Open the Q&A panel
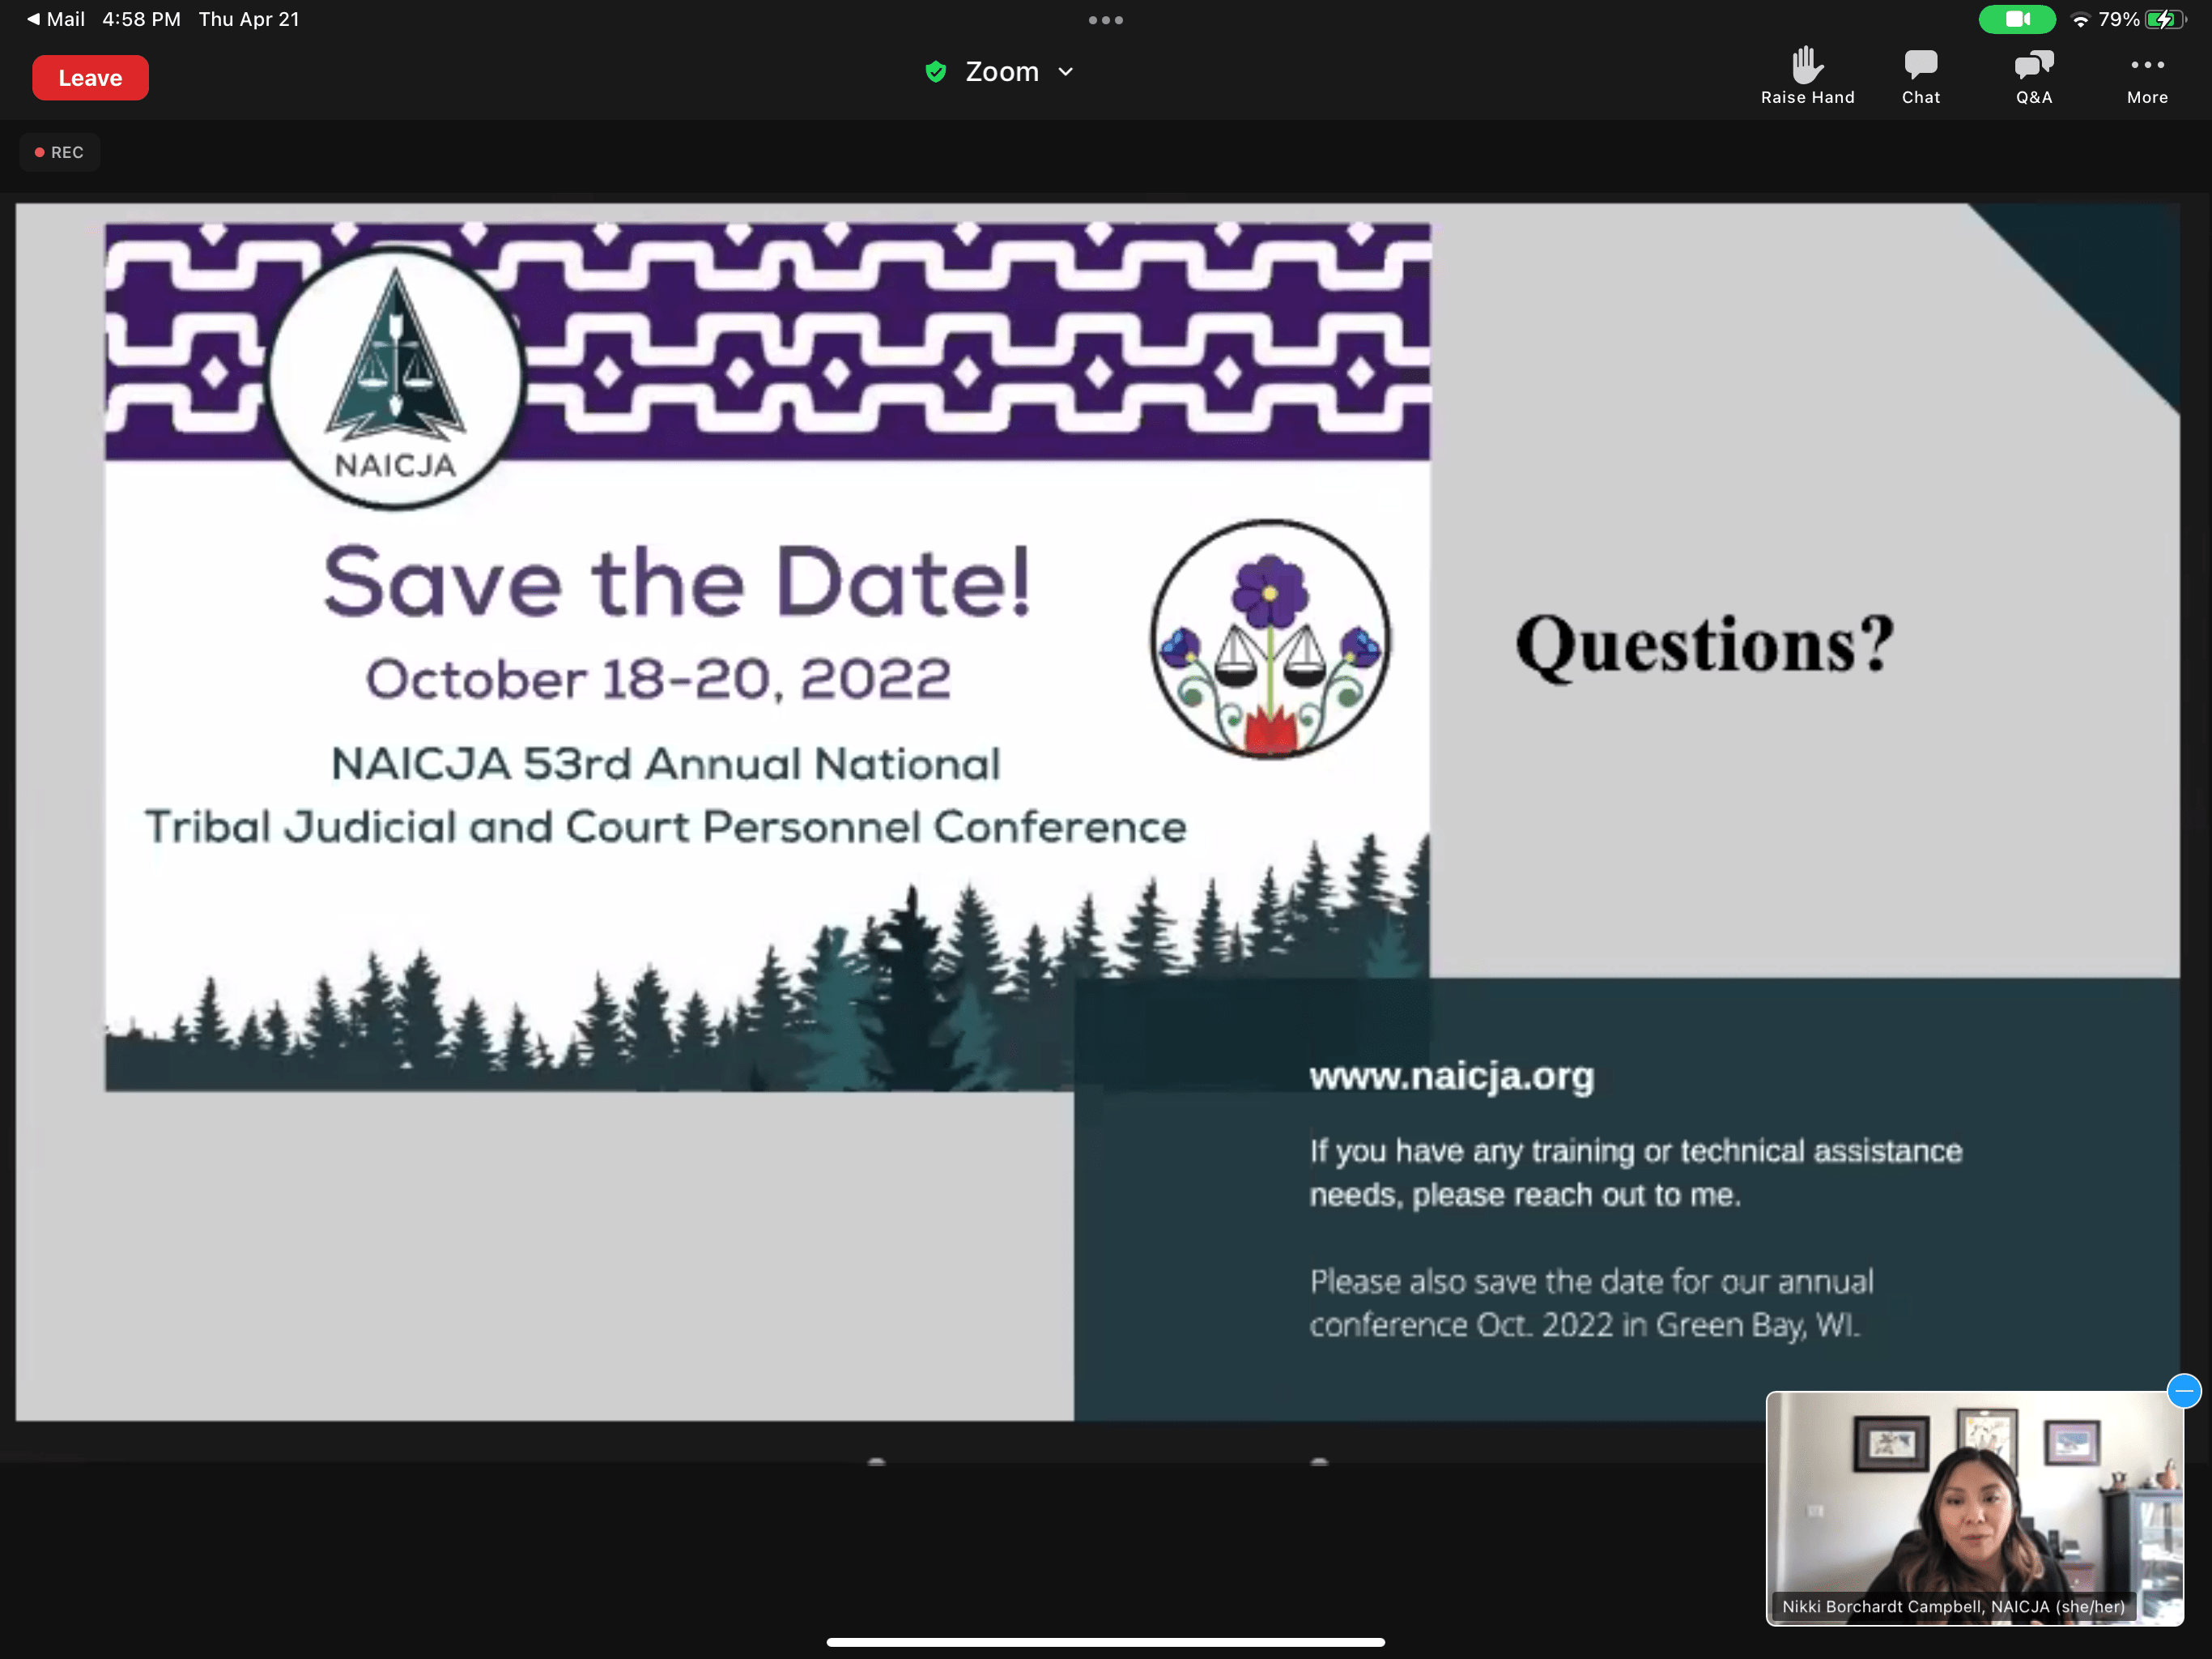Screen dimensions: 2212x1659 click(2032, 66)
